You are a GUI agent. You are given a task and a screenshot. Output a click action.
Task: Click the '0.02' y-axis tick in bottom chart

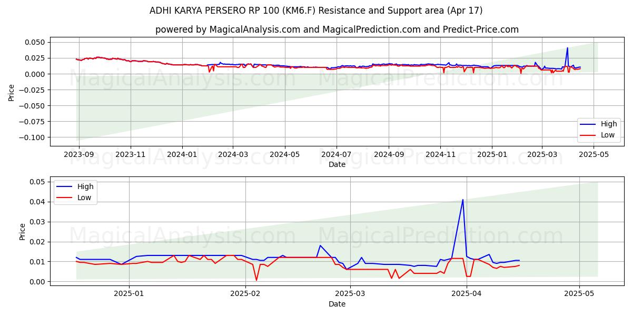click(38, 242)
